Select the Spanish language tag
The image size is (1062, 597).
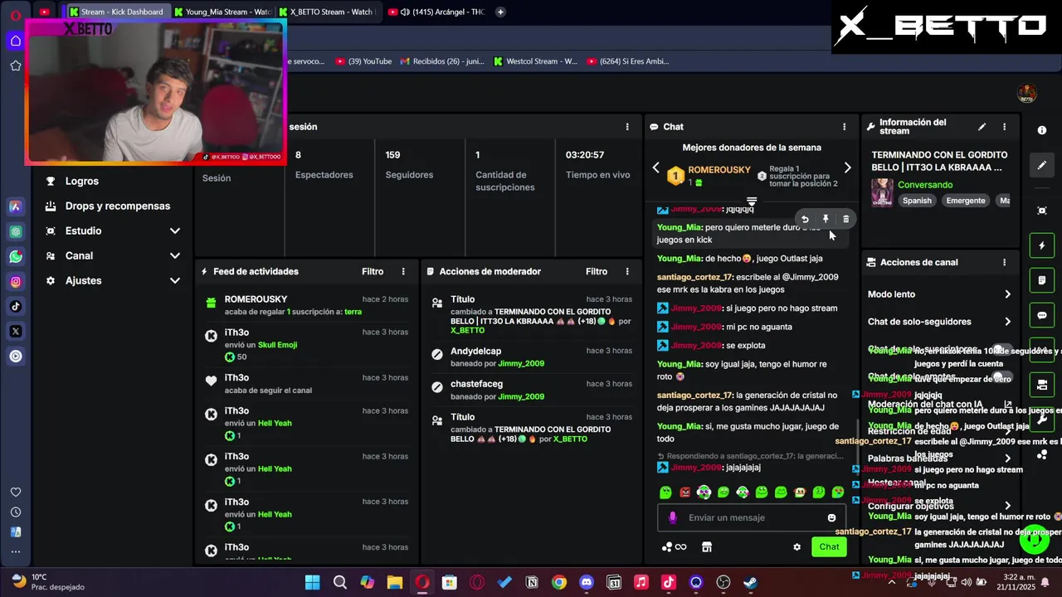(917, 201)
